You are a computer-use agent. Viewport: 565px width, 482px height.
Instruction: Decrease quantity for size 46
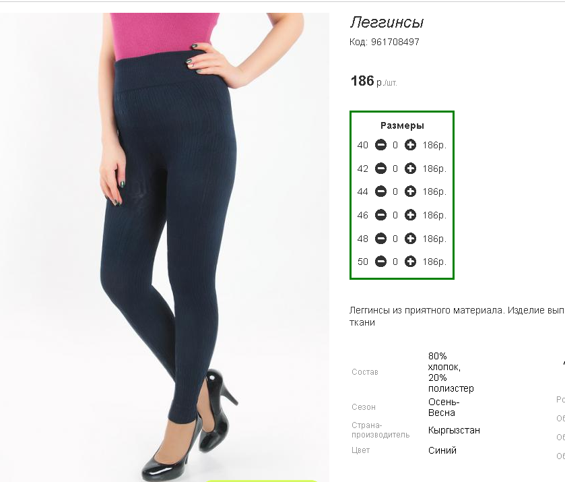380,215
